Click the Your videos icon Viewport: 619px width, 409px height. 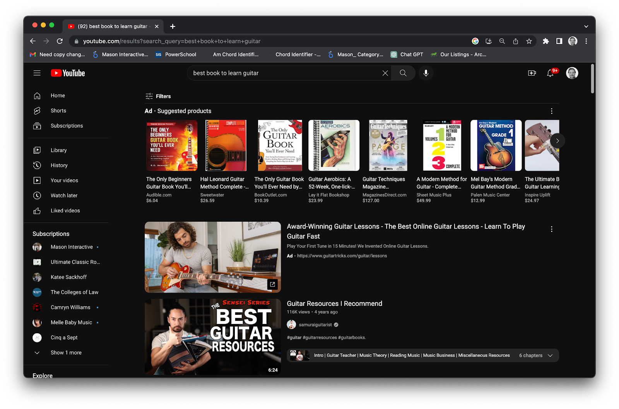point(37,180)
